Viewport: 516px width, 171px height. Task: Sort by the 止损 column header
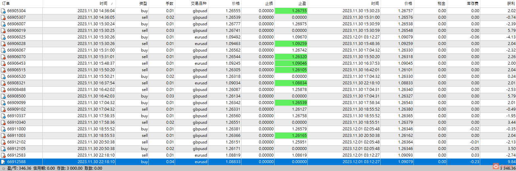click(258, 3)
